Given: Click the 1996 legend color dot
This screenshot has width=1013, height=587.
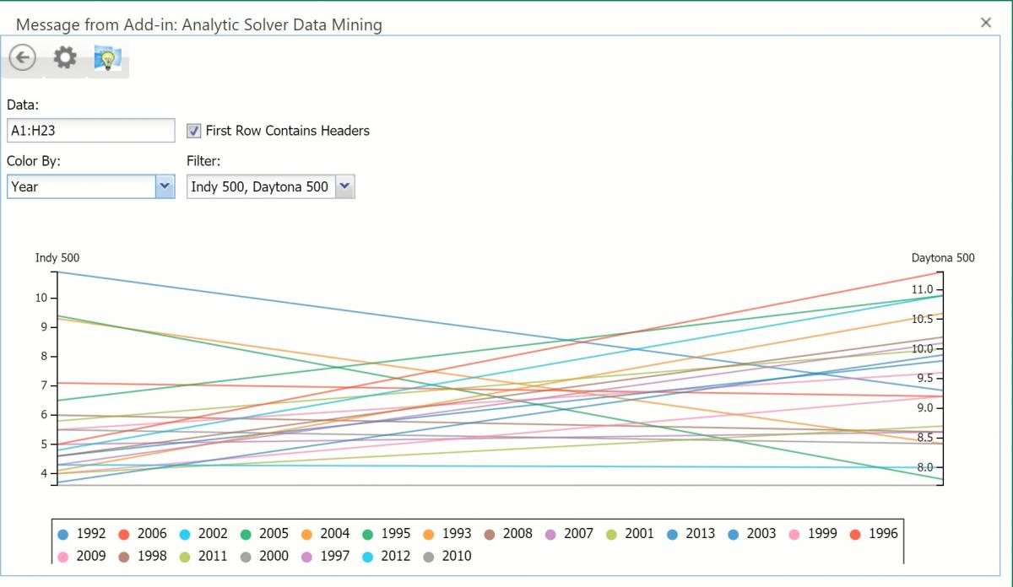Looking at the screenshot, I should coord(855,534).
